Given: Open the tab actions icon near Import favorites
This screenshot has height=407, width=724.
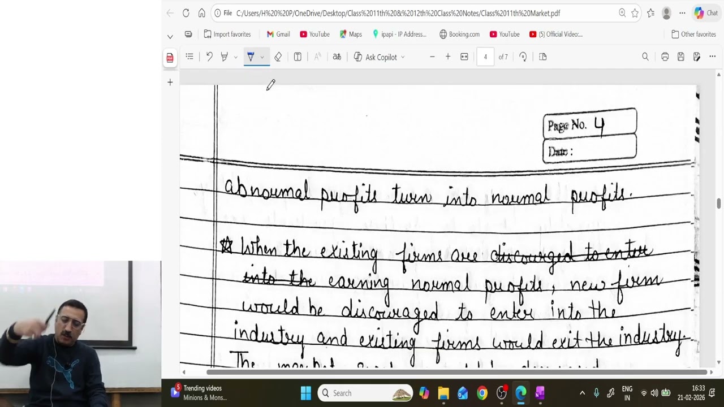Looking at the screenshot, I should click(x=188, y=34).
